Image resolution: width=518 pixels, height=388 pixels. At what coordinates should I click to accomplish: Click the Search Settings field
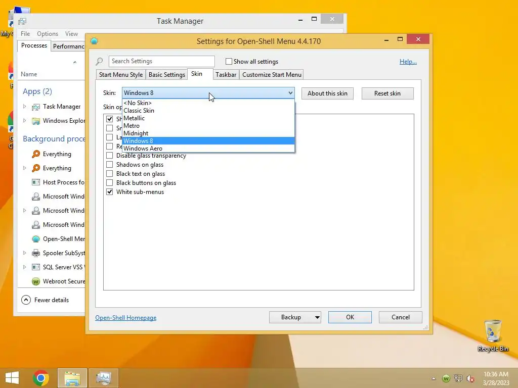(161, 61)
